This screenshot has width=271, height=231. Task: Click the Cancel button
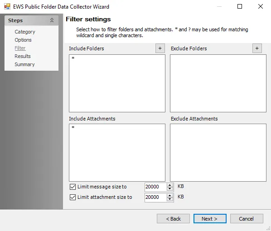tap(247, 219)
